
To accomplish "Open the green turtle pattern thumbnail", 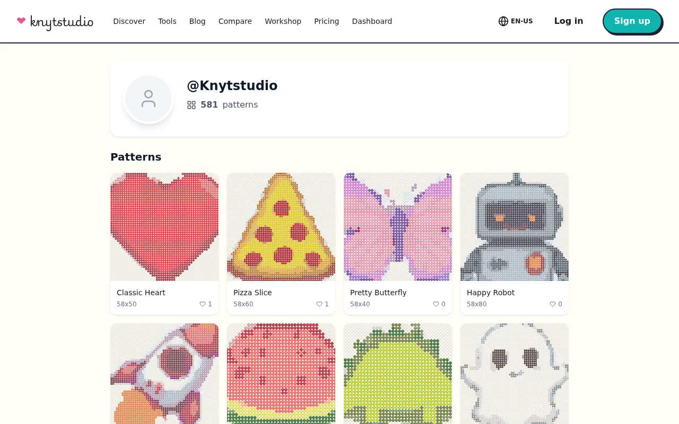I will click(x=398, y=374).
